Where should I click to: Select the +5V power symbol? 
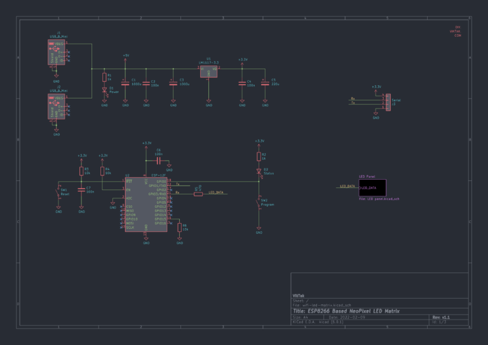click(x=125, y=58)
